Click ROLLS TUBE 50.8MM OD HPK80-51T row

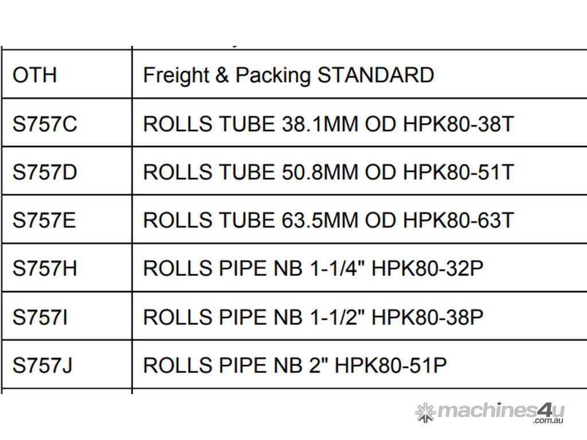[328, 172]
